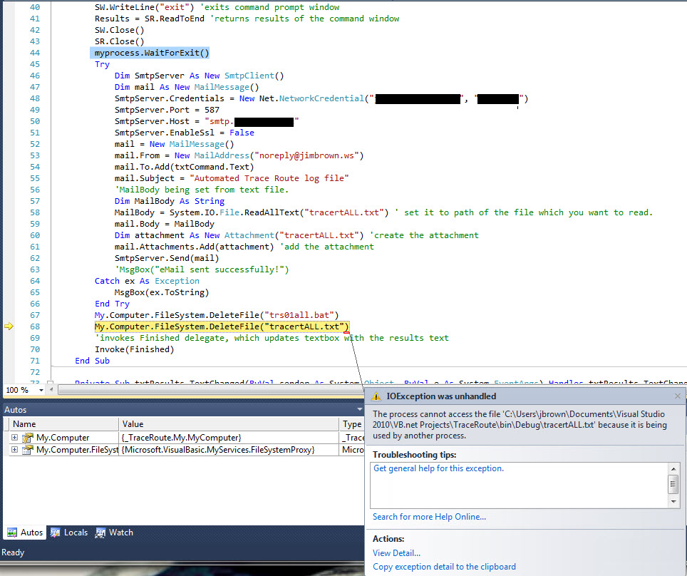Click the My.Computer.FileSystem object icon in Autos
The width and height of the screenshot is (687, 576).
pyautogui.click(x=28, y=450)
